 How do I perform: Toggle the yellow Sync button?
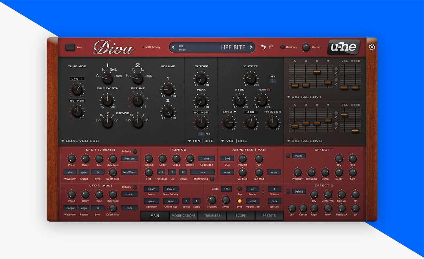pyautogui.click(x=240, y=201)
